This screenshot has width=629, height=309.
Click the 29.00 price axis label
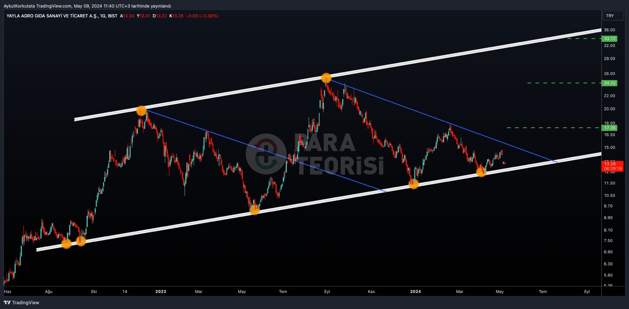609,59
